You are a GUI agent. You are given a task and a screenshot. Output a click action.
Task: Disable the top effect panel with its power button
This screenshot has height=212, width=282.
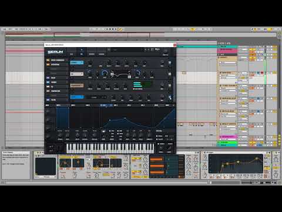point(170,62)
